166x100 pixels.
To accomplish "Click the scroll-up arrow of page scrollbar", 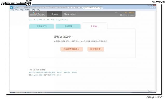I will (x=155, y=12).
